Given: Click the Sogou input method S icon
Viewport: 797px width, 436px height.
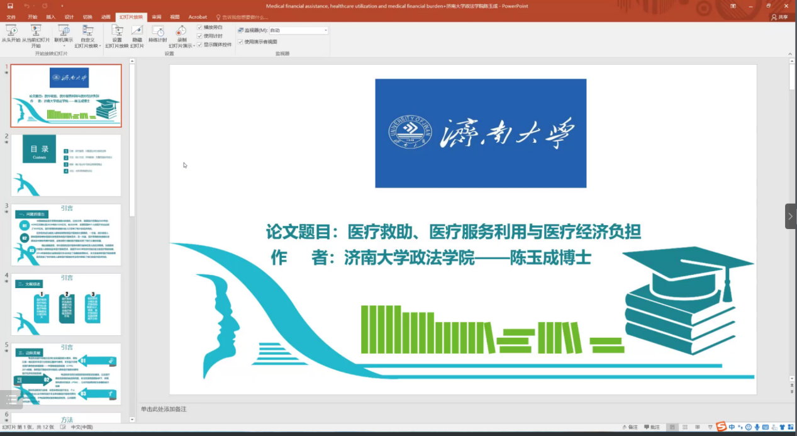Looking at the screenshot, I should [722, 427].
